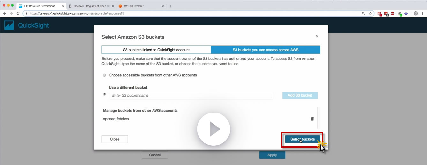
Task: Close the OpenAQ Registry tab
Action: tap(113, 6)
